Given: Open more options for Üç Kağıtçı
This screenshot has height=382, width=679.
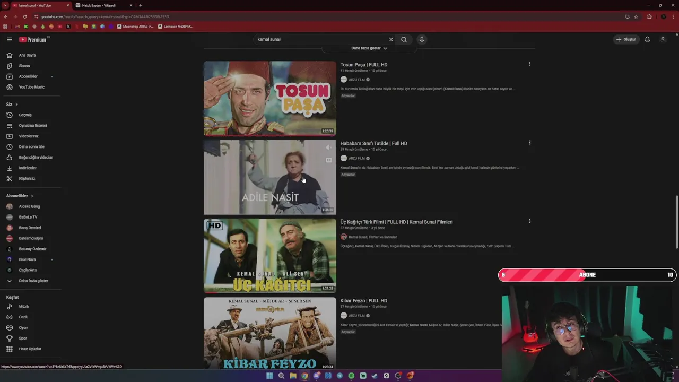Looking at the screenshot, I should click(x=529, y=221).
